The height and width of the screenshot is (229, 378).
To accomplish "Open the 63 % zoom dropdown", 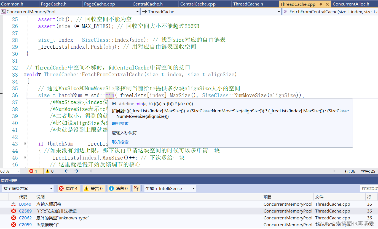I will point(10,171).
